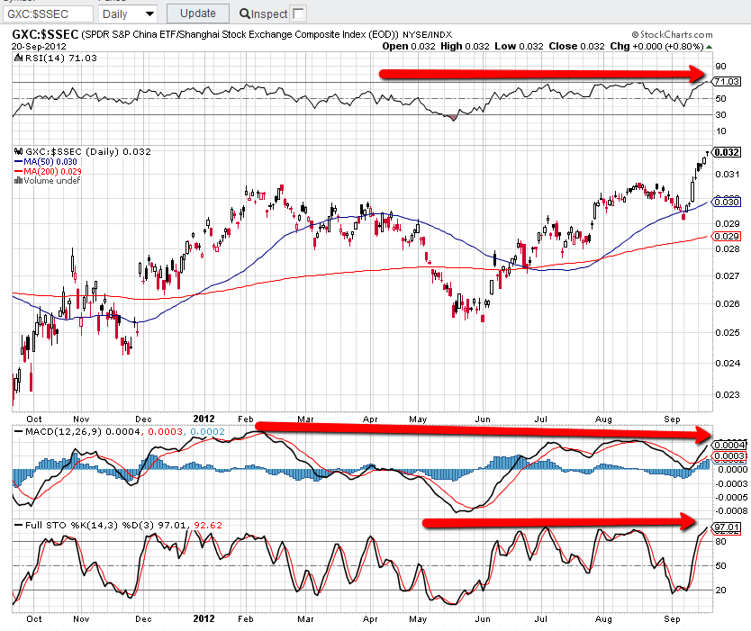
Task: Click the red boxed 0.029 MA(200) axis label
Action: 727,237
